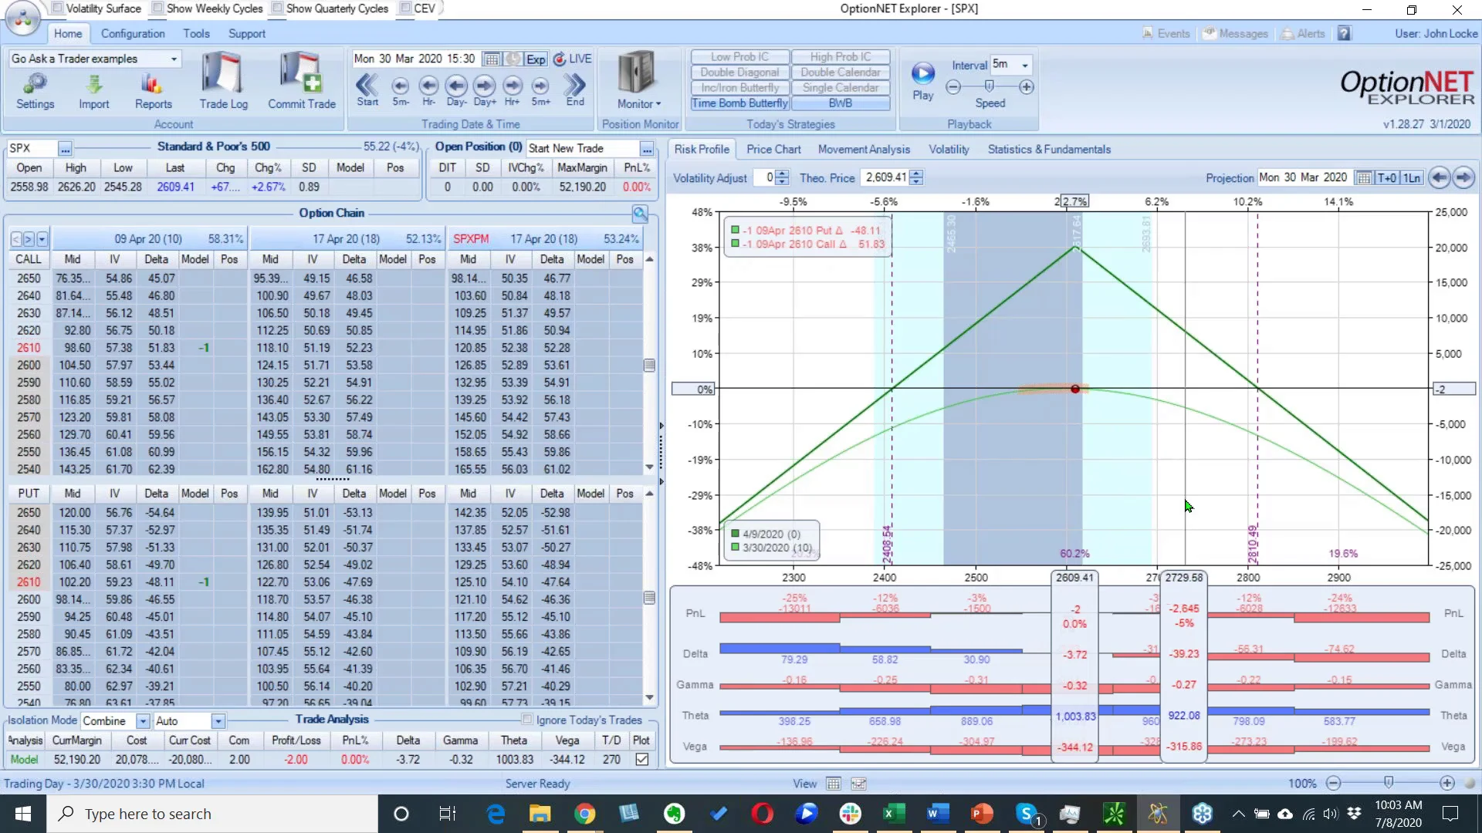Click the Import icon
The height and width of the screenshot is (833, 1482).
[93, 91]
